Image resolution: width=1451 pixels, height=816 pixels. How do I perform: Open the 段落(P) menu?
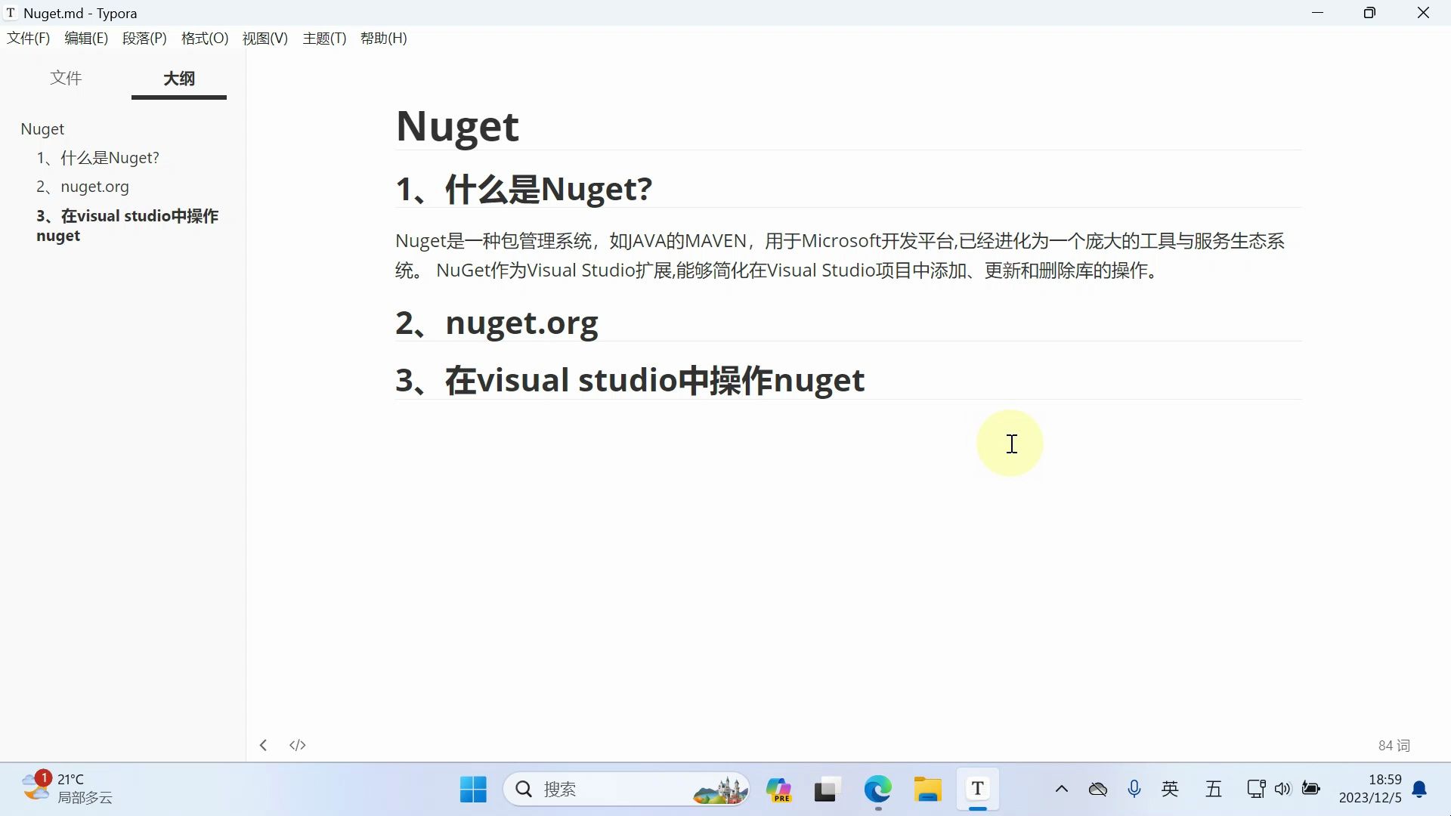(x=144, y=39)
